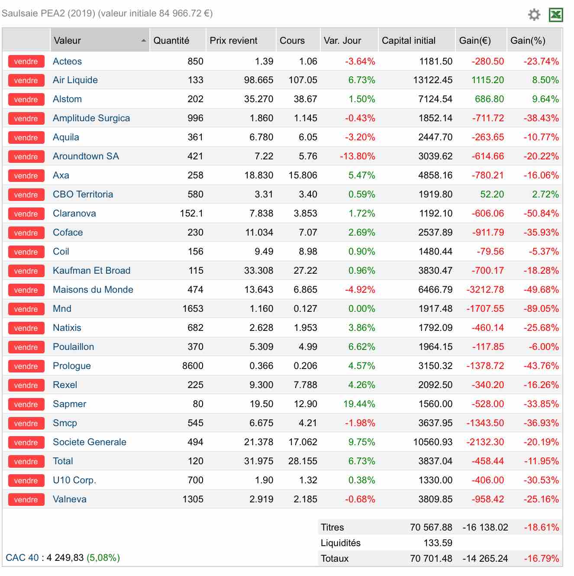Open the Mnd stock link
The height and width of the screenshot is (576, 574).
(62, 309)
